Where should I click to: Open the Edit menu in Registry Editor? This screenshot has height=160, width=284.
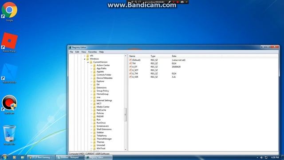pos(77,52)
